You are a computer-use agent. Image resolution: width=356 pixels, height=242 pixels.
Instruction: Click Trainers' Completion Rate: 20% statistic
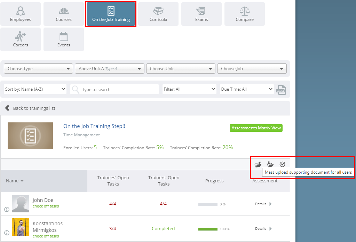201,148
